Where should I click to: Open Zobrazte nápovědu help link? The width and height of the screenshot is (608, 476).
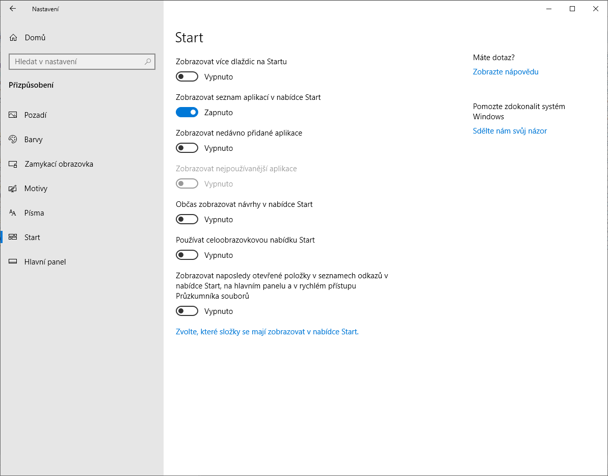coord(506,72)
